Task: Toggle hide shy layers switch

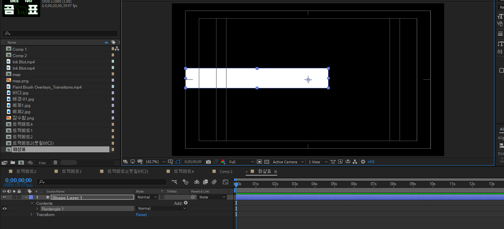Action: click(196, 182)
